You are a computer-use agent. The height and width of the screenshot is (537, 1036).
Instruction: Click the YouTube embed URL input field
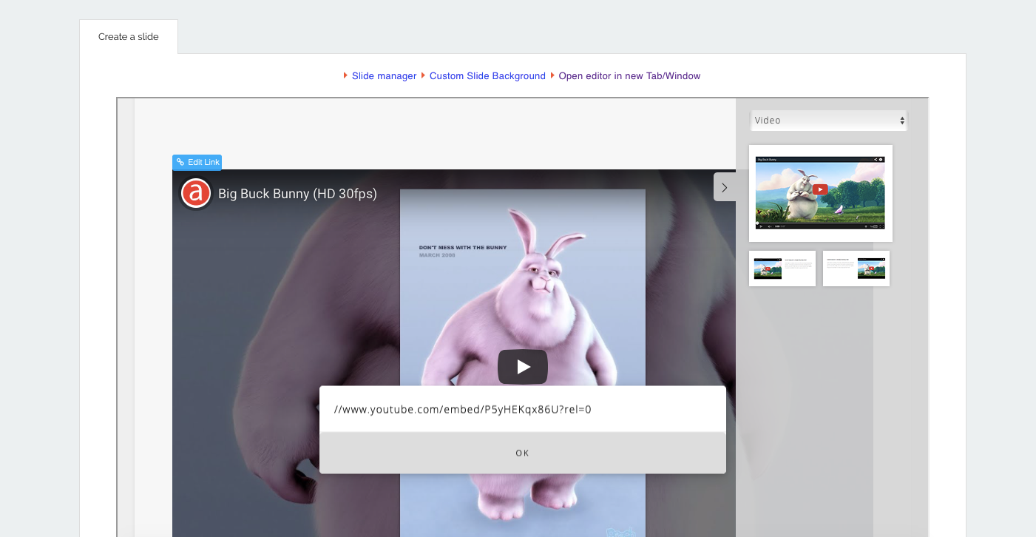coord(523,409)
